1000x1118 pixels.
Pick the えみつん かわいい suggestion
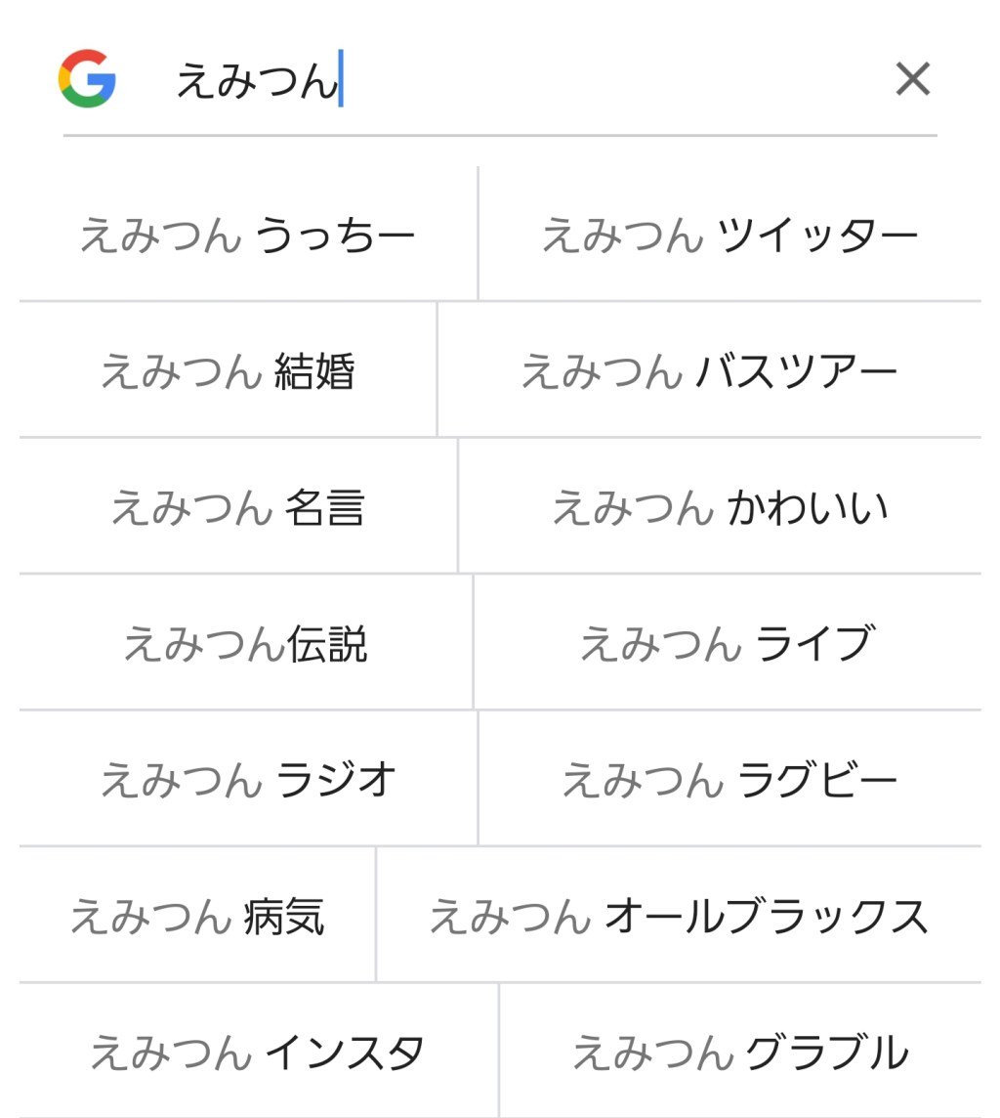[720, 508]
